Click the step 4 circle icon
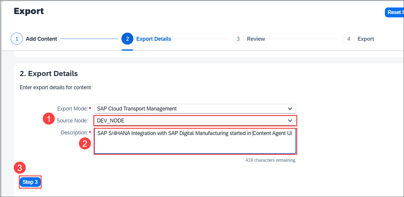Screen dimensions: 404x197 (349, 39)
